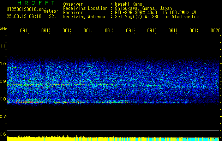This screenshot has height=141, width=222.
Task: Click the 'kHz' axis unit label
Action: coord(3,29)
